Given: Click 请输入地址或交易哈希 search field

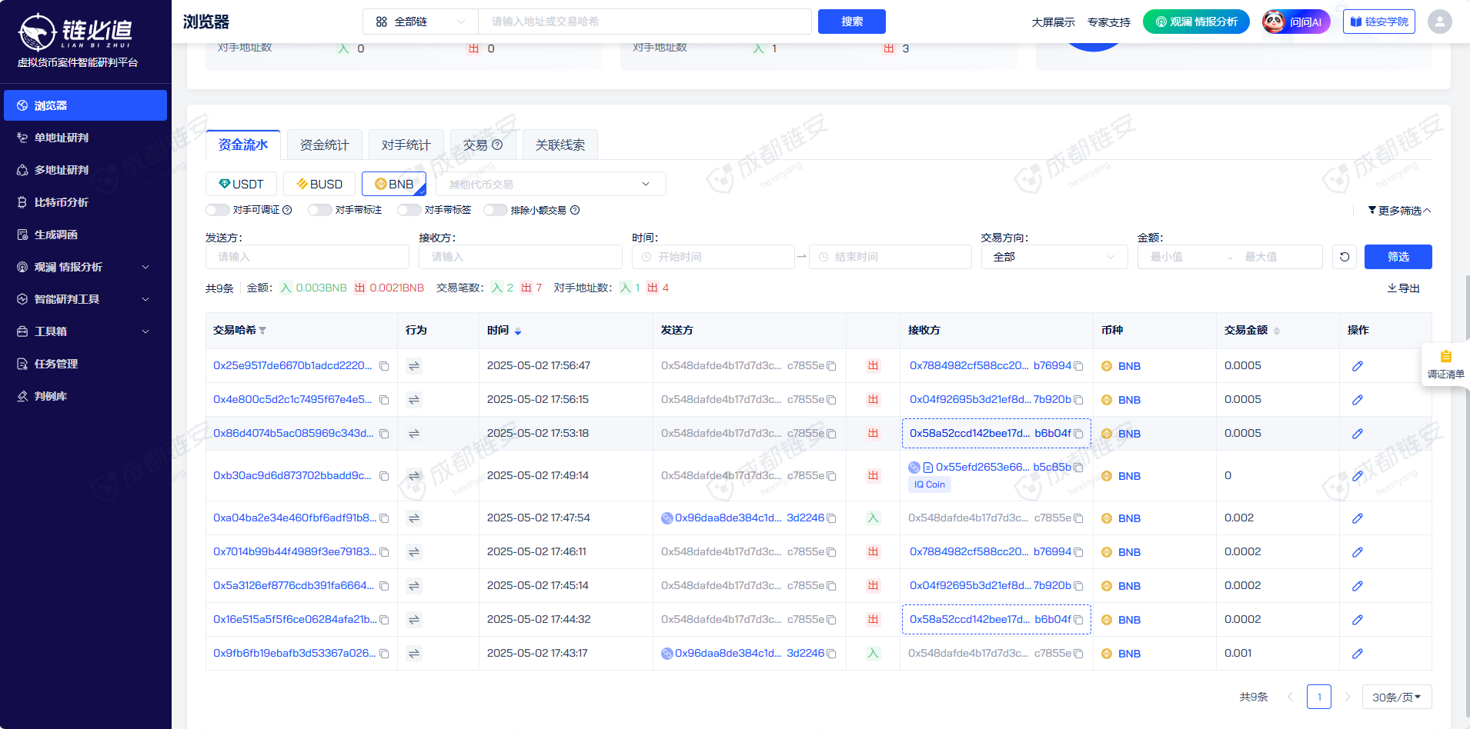Looking at the screenshot, I should [x=645, y=22].
